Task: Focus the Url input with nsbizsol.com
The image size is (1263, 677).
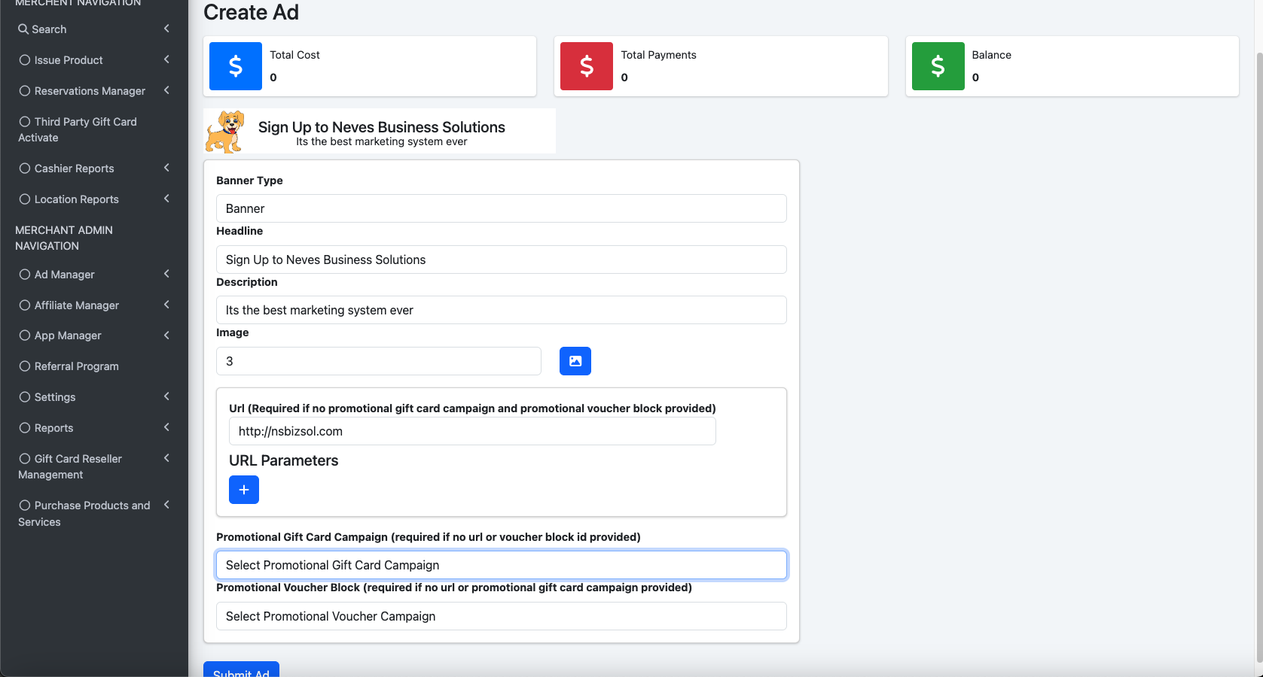Action: (472, 431)
